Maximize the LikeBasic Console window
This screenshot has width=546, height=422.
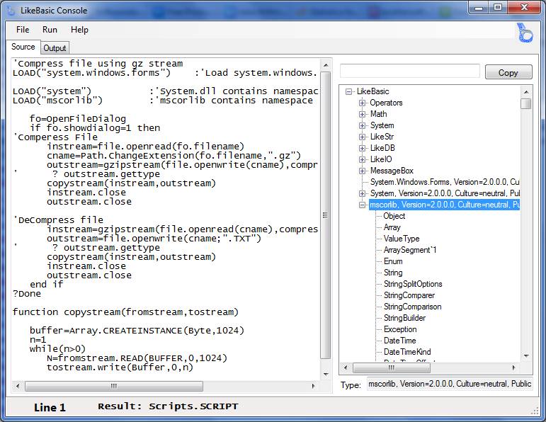click(498, 8)
